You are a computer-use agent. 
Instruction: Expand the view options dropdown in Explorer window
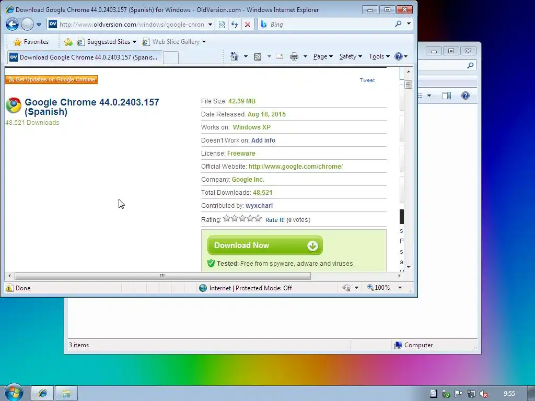(x=429, y=96)
